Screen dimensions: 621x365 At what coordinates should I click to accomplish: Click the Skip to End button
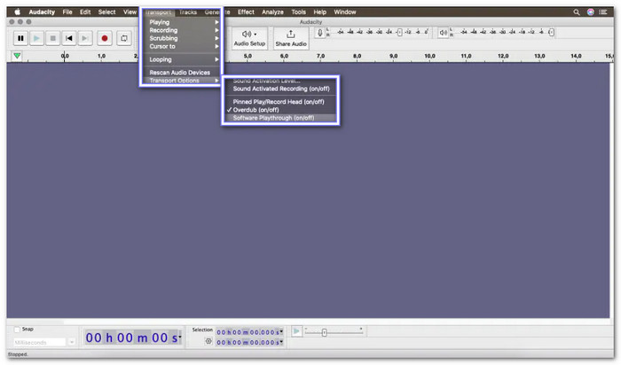click(x=84, y=38)
